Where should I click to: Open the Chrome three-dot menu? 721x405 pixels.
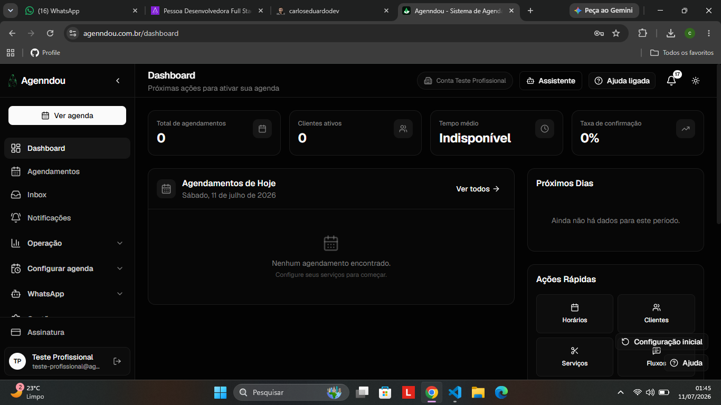pos(709,33)
